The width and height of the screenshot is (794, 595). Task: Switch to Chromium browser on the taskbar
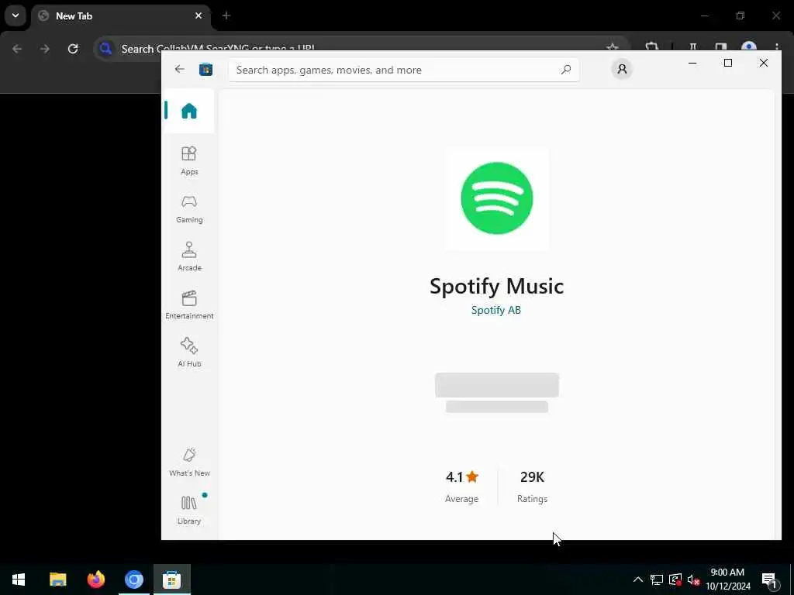[133, 580]
